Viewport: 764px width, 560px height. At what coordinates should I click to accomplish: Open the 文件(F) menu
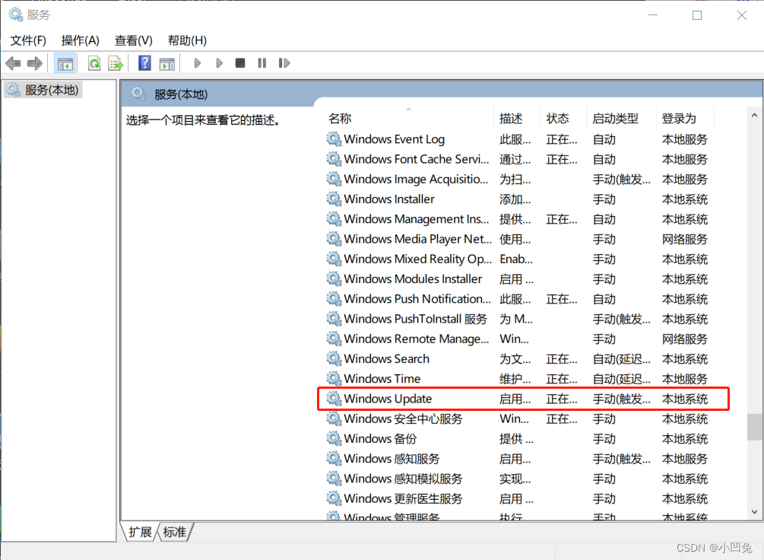click(28, 40)
